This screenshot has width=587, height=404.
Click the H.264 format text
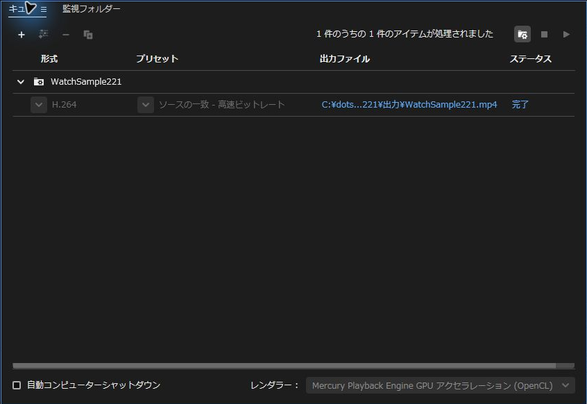click(64, 105)
